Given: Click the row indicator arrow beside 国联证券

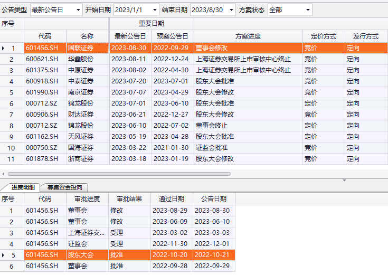Looking at the screenshot, I should (x=4, y=48).
